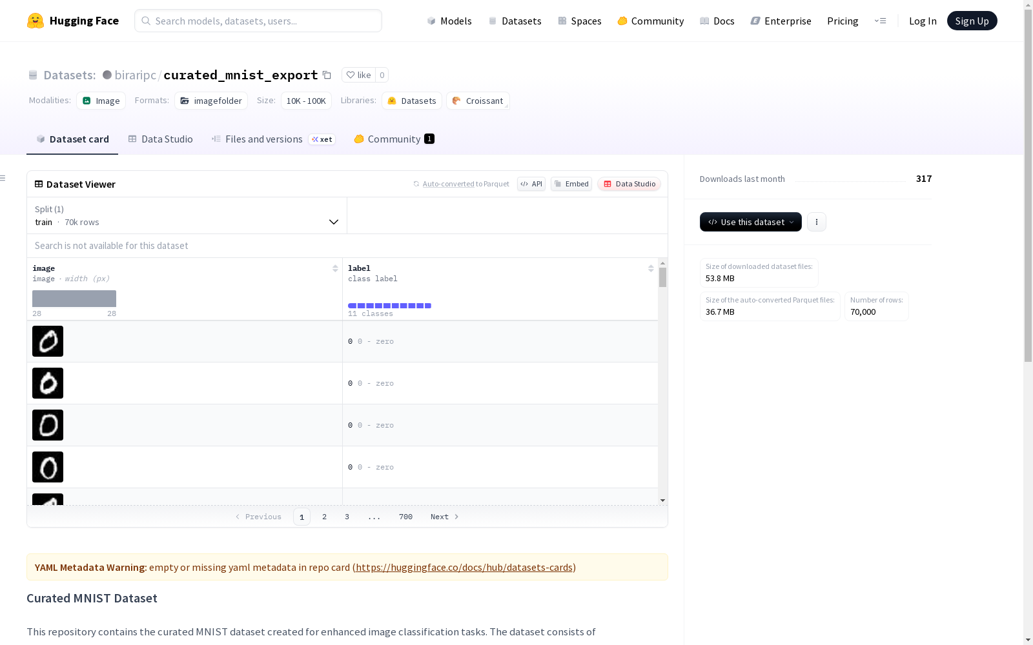Click the downloaded dataset size 53.8 MB
This screenshot has height=645, width=1033.
click(720, 279)
